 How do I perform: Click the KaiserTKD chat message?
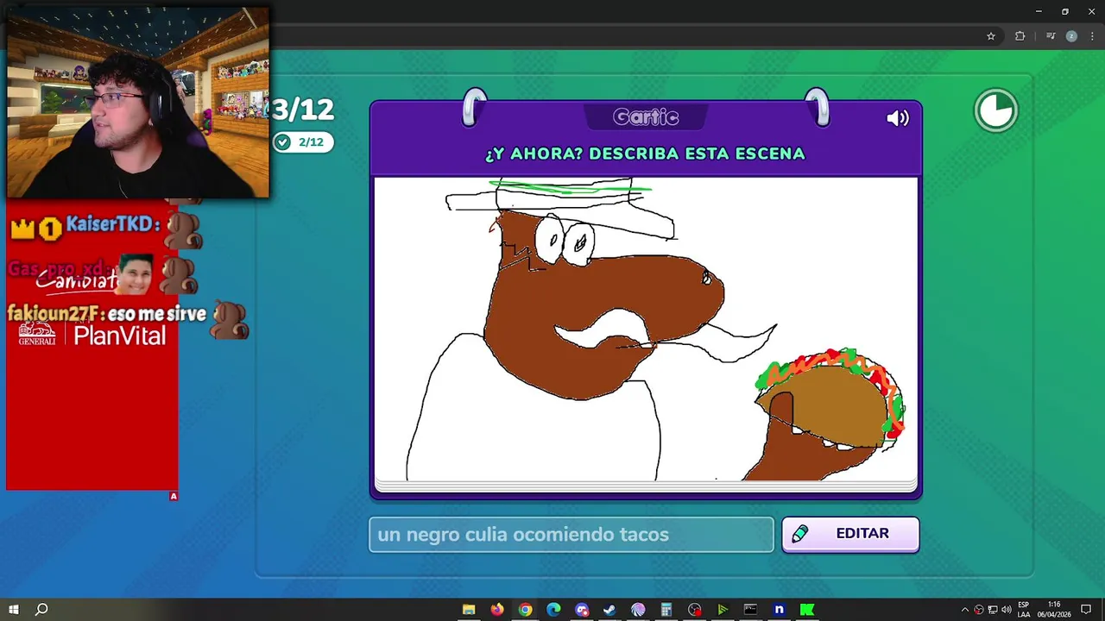point(108,228)
